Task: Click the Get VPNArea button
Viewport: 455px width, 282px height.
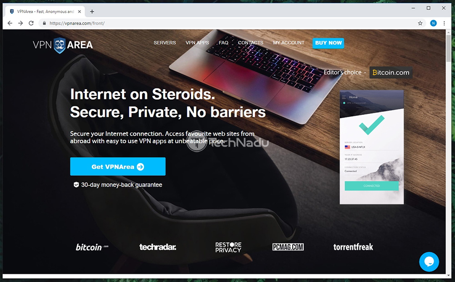Action: coord(118,167)
